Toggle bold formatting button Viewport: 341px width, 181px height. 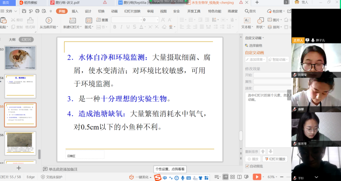point(114,27)
